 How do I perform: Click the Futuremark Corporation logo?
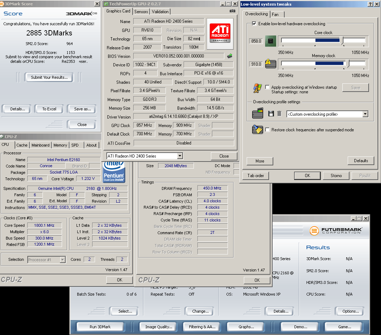click(336, 230)
